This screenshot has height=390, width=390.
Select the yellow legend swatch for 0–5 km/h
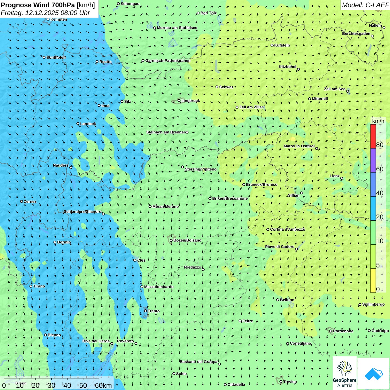[373, 281]
